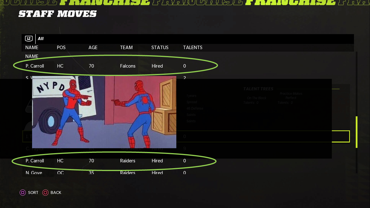Select the All filter tab
This screenshot has height=208, width=370.
point(40,39)
